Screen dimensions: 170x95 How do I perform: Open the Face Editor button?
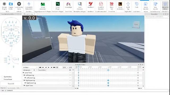[x=42, y=70]
